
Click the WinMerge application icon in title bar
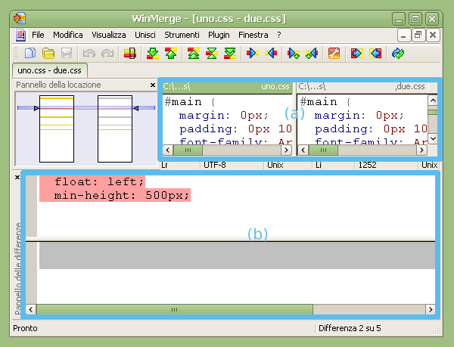(20, 18)
